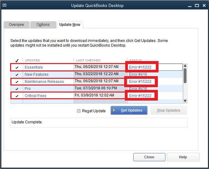The width and height of the screenshot is (209, 169).
Task: Open Help for the update dialog
Action: (x=183, y=157)
